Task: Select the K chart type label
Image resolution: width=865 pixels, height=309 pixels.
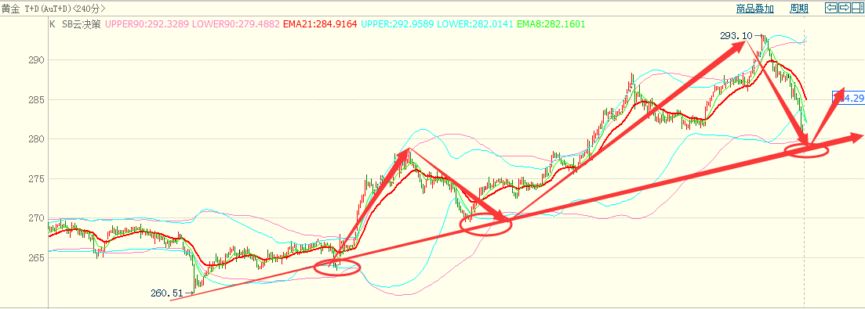Action: (53, 24)
